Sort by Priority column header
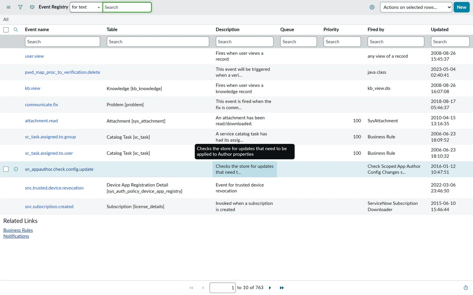 pos(331,29)
